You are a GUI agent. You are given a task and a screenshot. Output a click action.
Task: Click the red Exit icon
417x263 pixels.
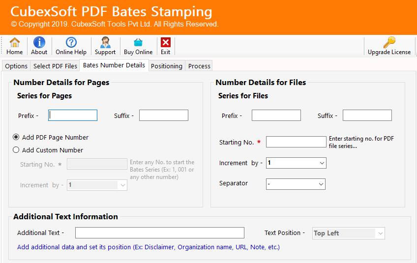166,43
